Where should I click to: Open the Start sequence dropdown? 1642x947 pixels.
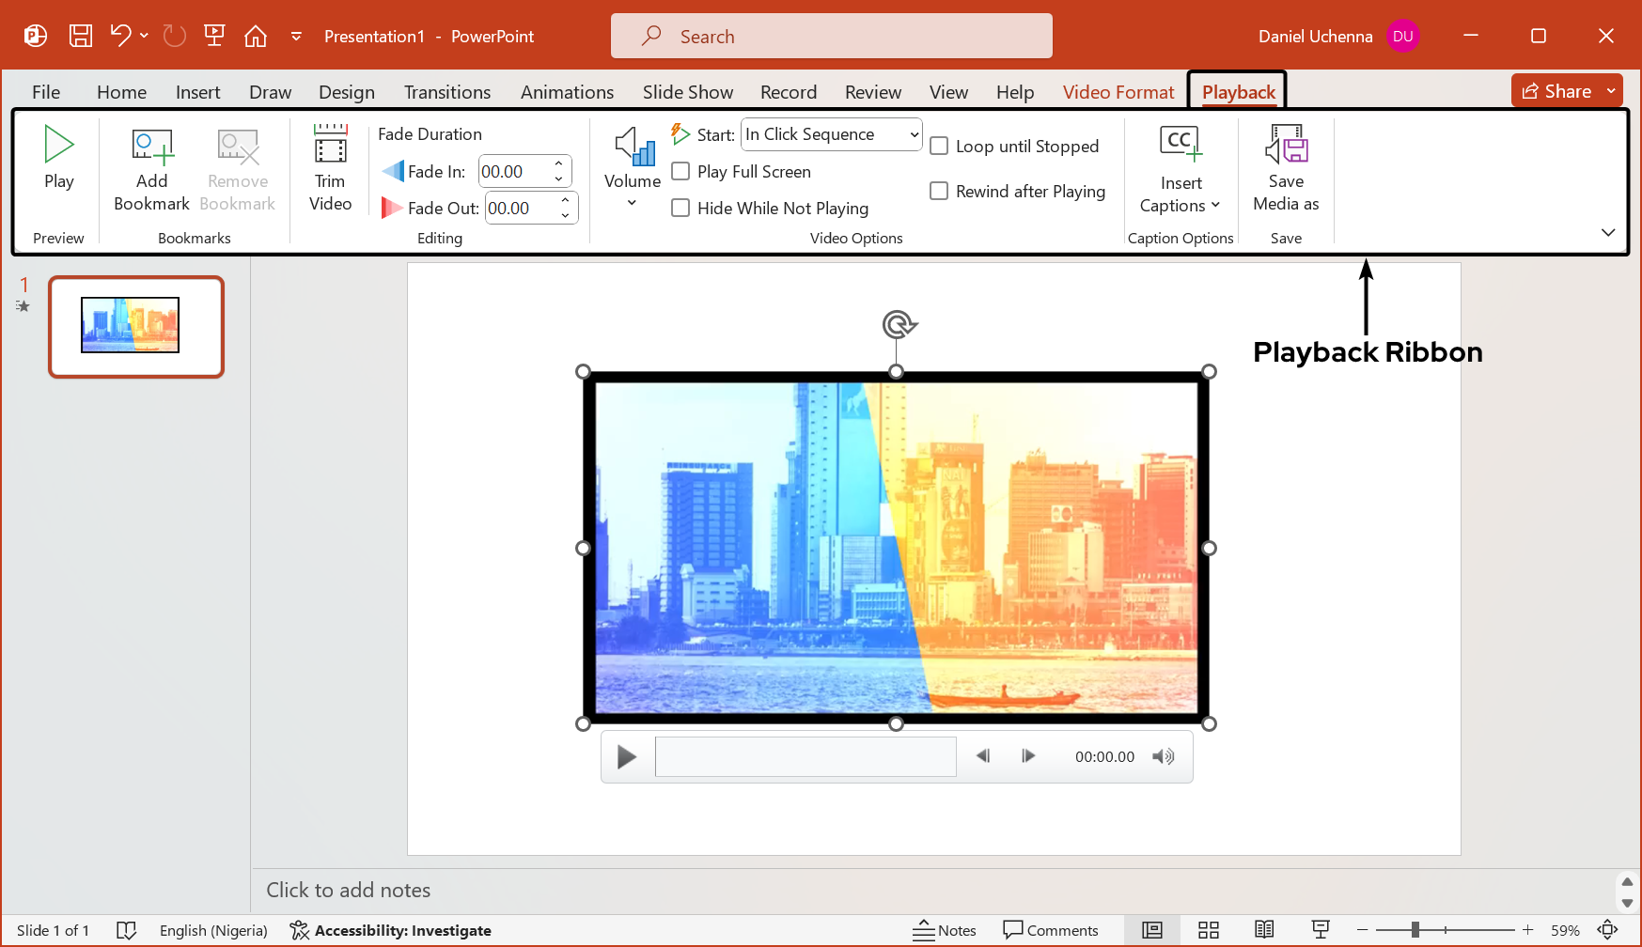[831, 134]
